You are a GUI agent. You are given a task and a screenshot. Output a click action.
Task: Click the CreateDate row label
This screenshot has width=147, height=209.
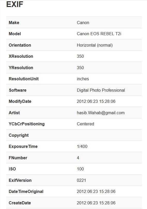20,203
